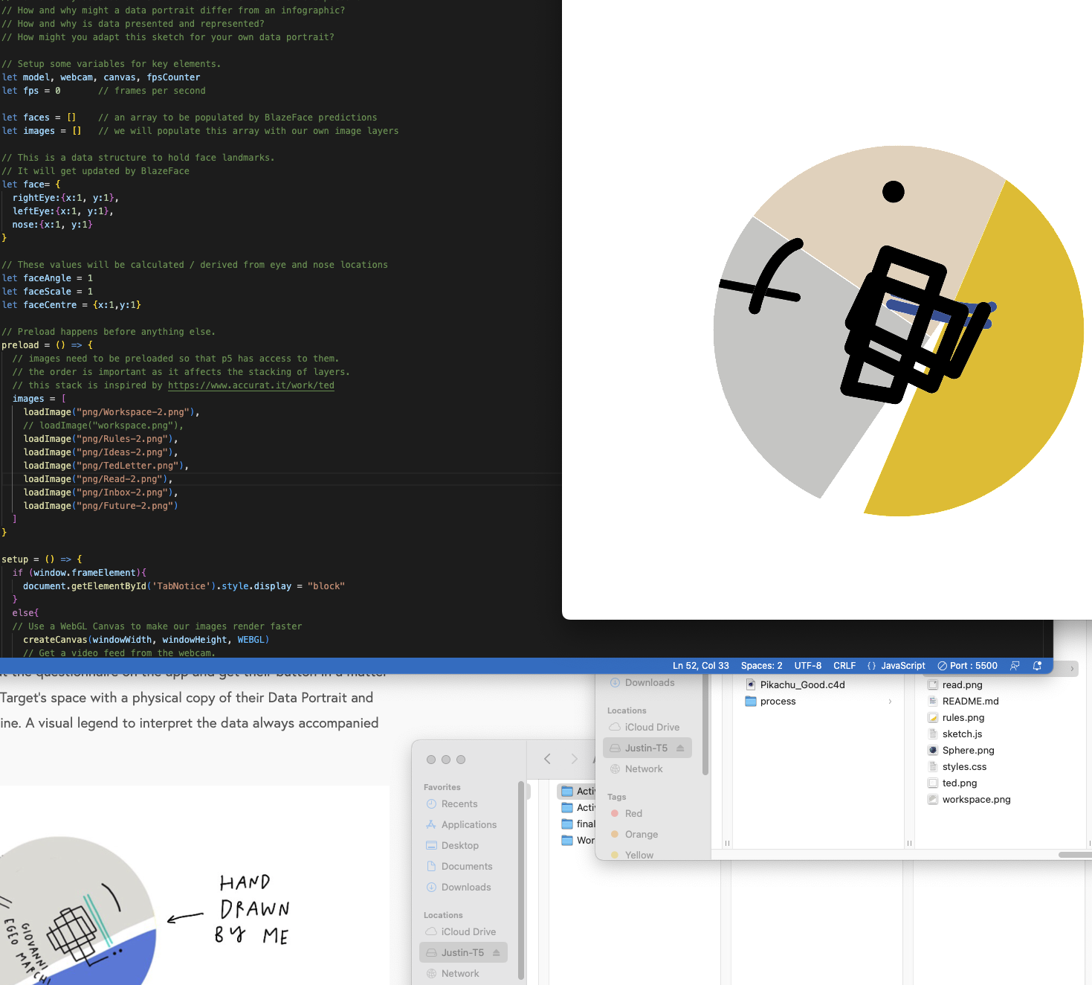
Task: Open Recents in the Finder sidebar
Action: 459,804
